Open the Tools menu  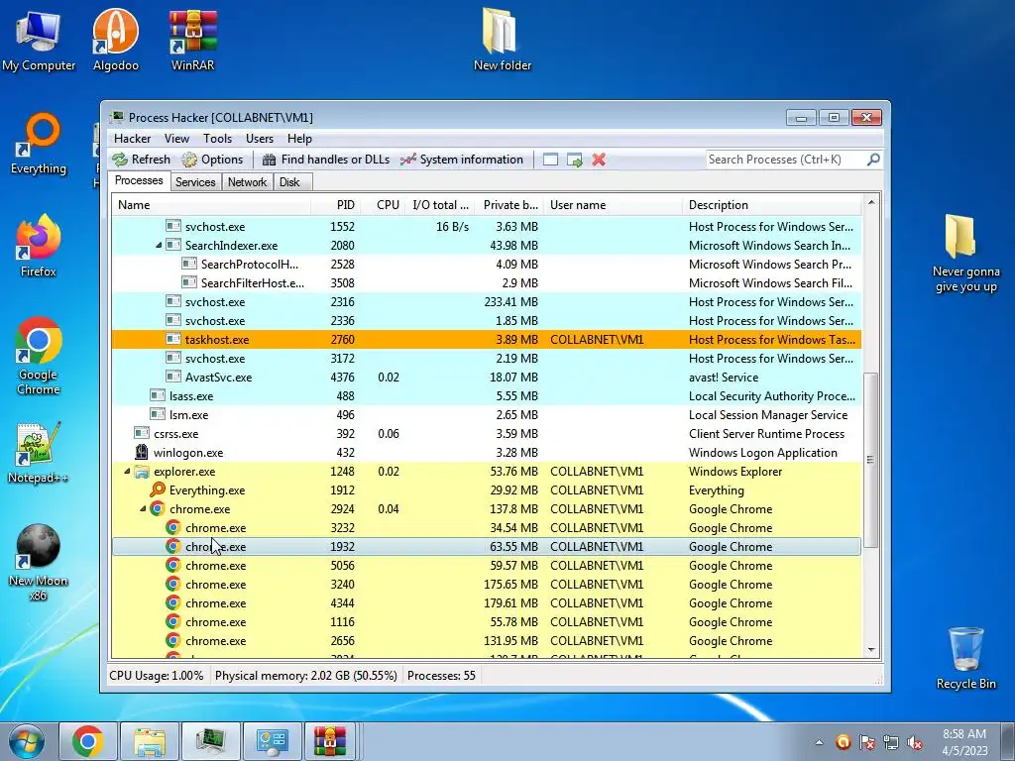217,139
